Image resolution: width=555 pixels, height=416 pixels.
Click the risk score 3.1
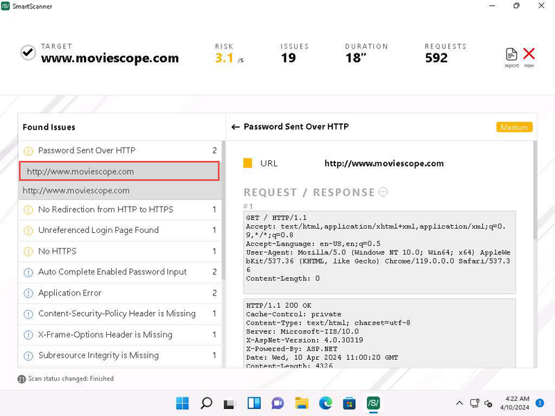(224, 58)
